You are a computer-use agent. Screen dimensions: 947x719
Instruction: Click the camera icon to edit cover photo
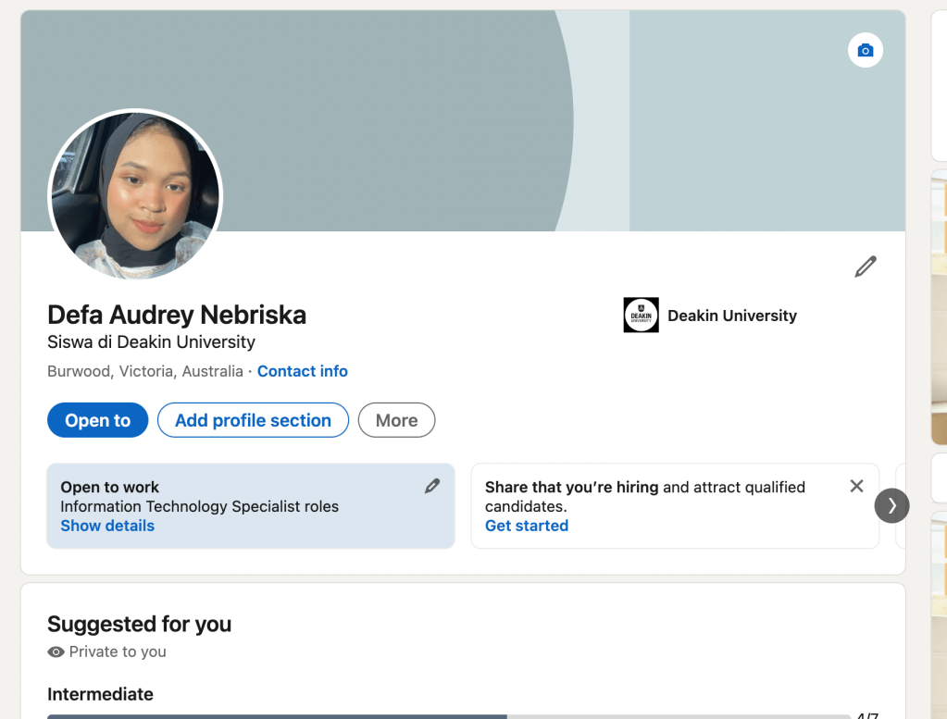tap(865, 50)
